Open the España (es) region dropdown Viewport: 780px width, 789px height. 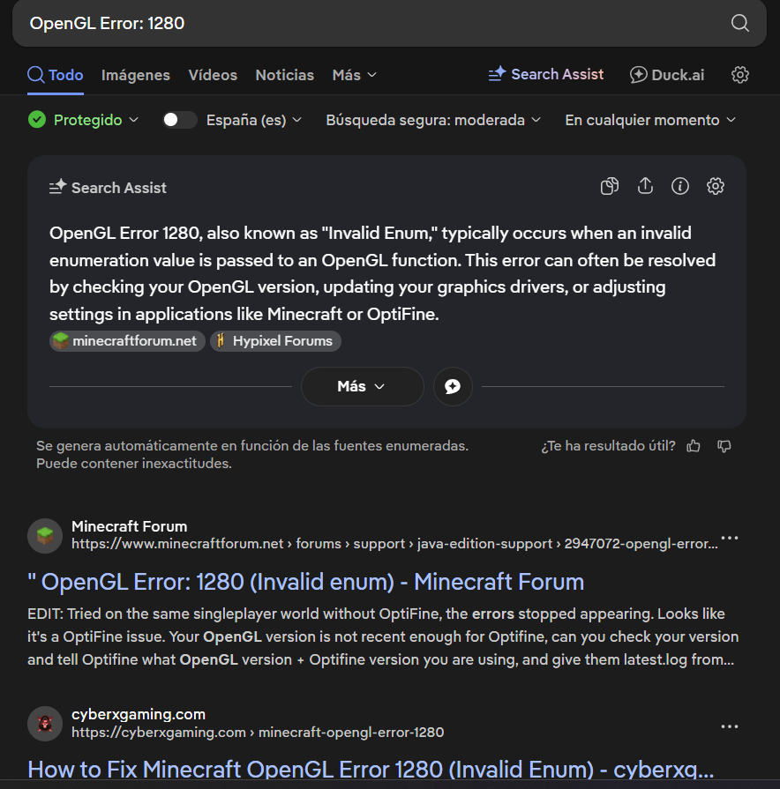point(254,120)
